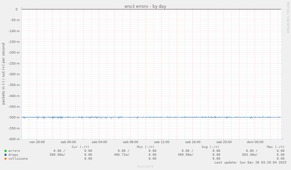Click the 'dom 00:00' time axis label

tap(255, 142)
